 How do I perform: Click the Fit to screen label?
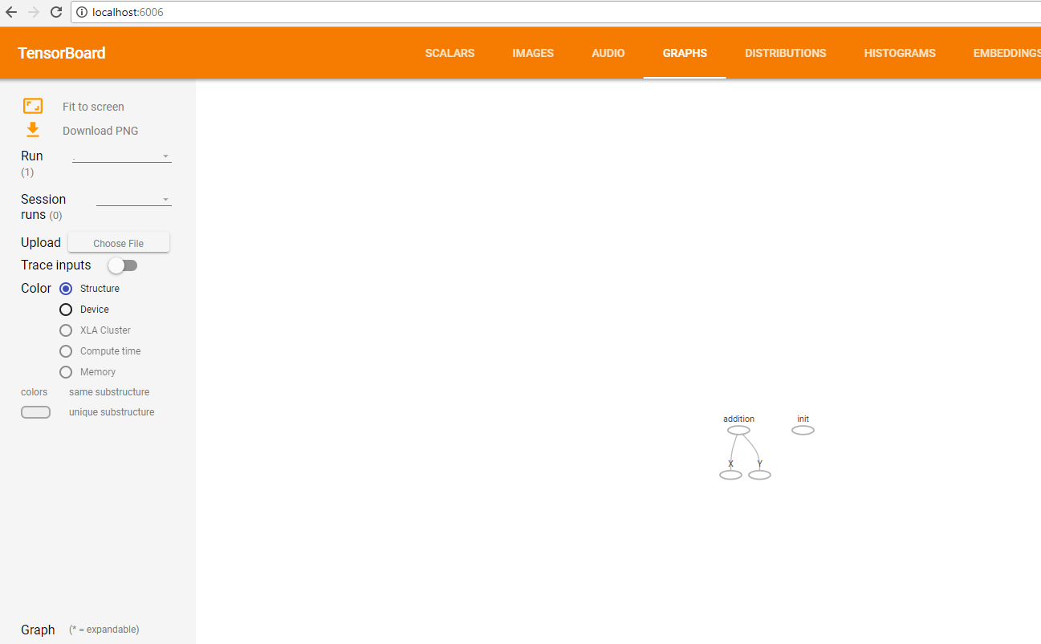(93, 107)
